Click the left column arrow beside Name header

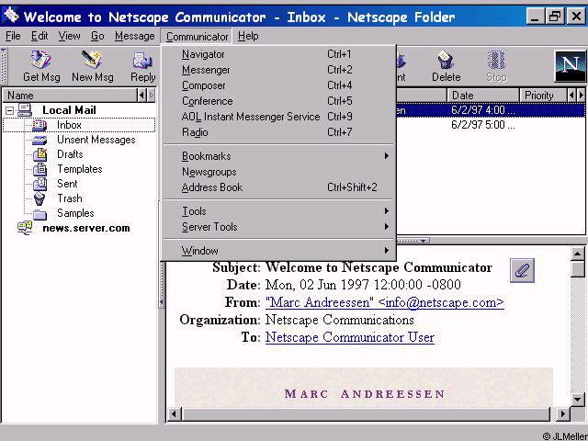point(141,96)
